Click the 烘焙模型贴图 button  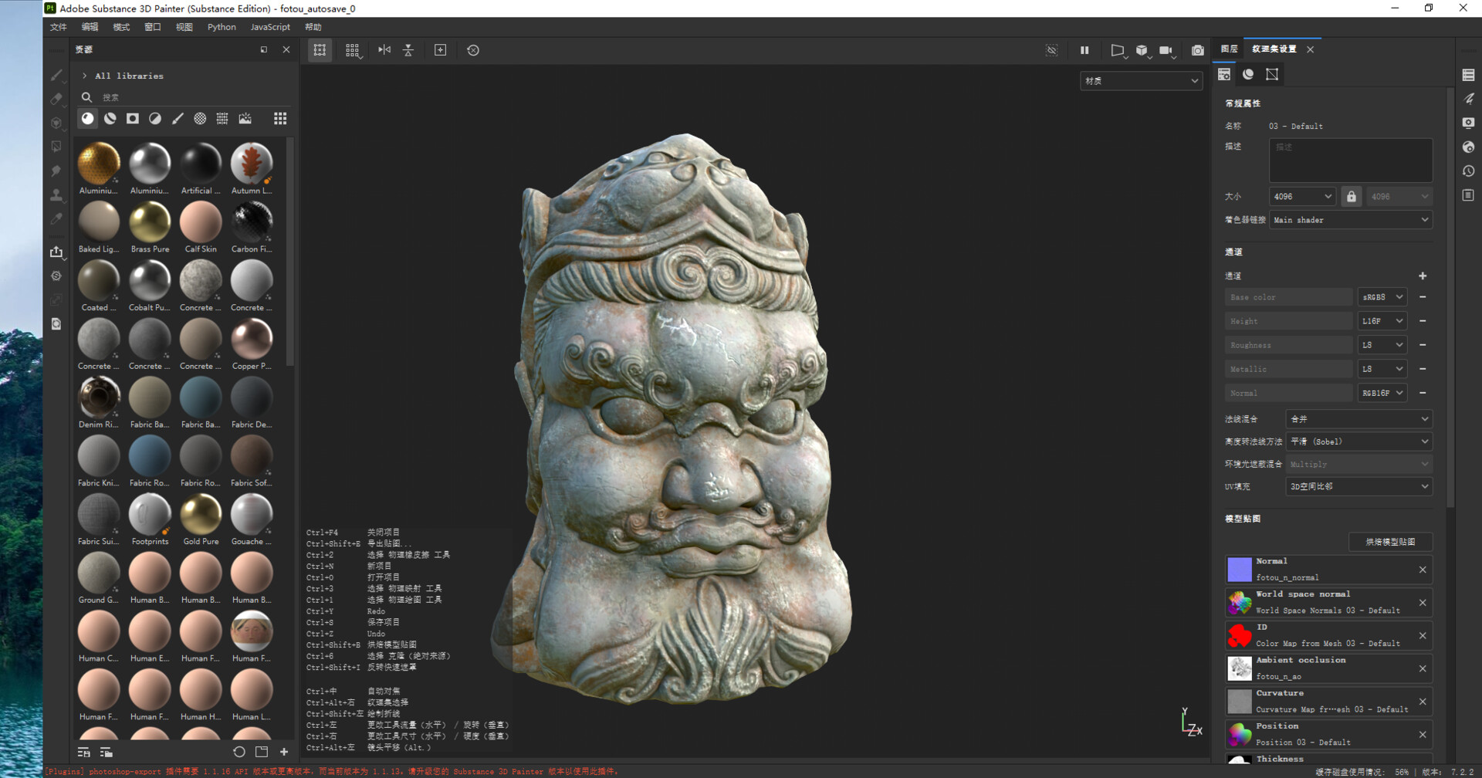tap(1390, 542)
